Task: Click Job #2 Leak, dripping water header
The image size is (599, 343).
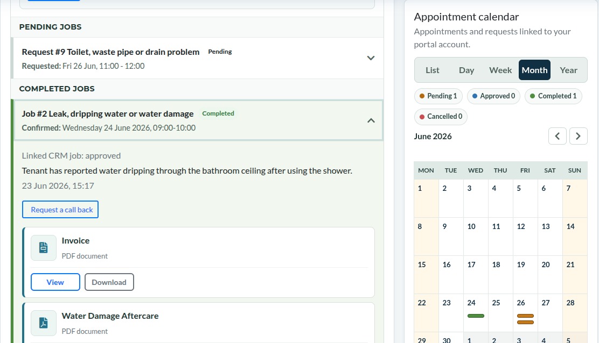Action: [198, 120]
